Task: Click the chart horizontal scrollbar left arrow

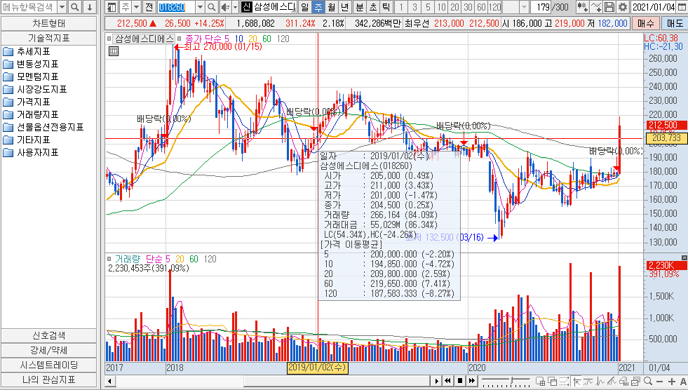Action: [x=110, y=381]
